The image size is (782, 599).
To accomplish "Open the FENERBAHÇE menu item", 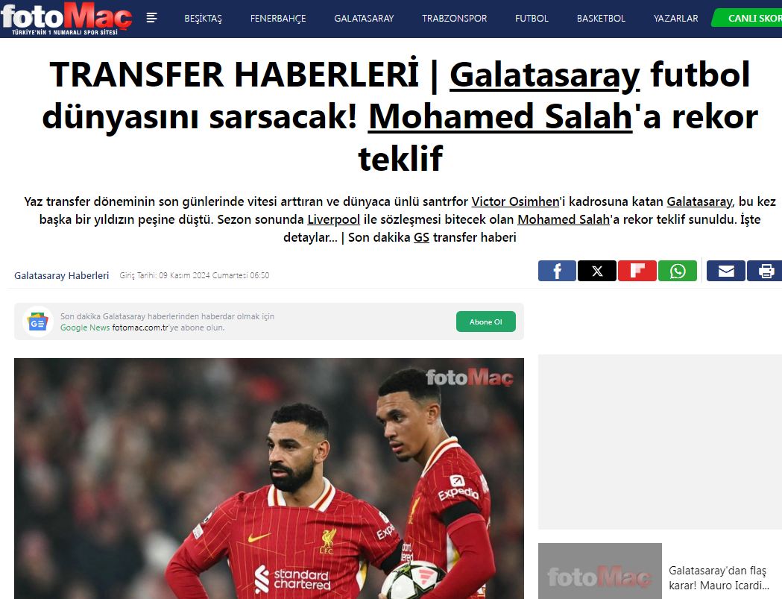I will (x=278, y=19).
